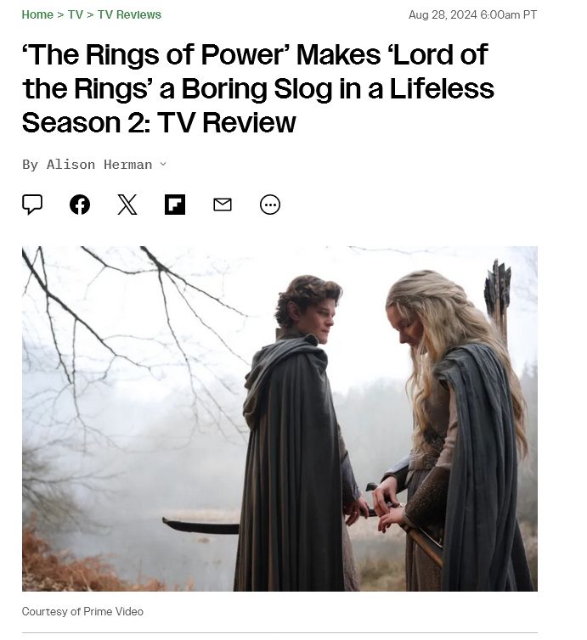Click the Courtesy of Prime Video caption

(x=82, y=611)
